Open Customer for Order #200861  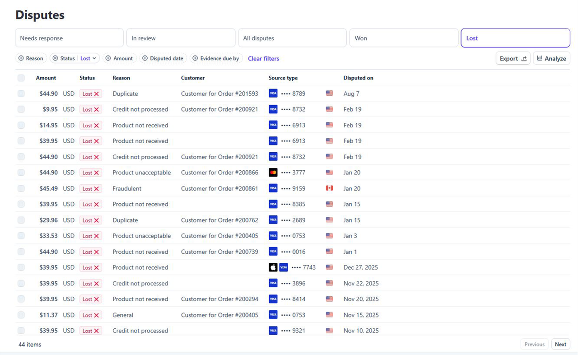(219, 188)
